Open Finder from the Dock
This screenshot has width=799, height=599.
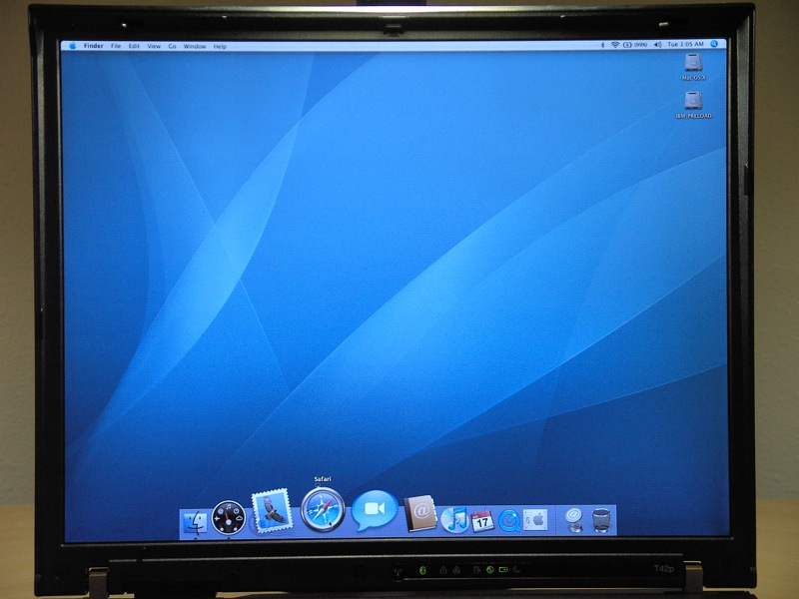196,522
